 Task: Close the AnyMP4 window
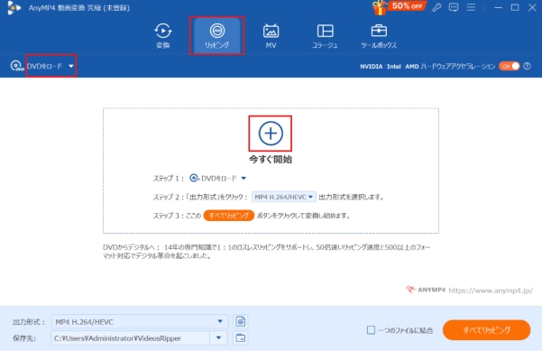(532, 7)
